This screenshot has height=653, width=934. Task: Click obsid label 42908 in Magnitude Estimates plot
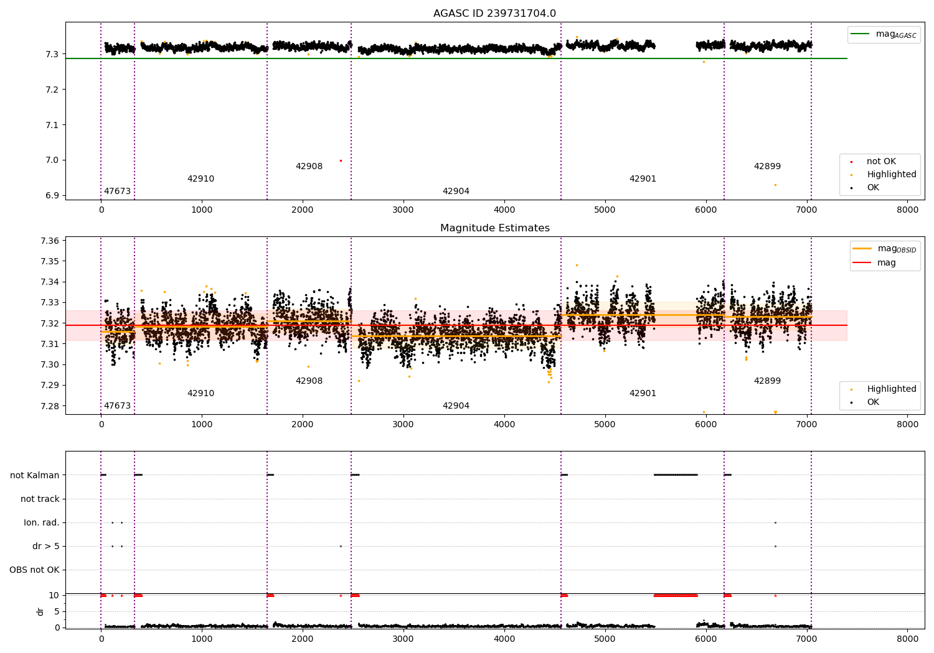(x=309, y=381)
